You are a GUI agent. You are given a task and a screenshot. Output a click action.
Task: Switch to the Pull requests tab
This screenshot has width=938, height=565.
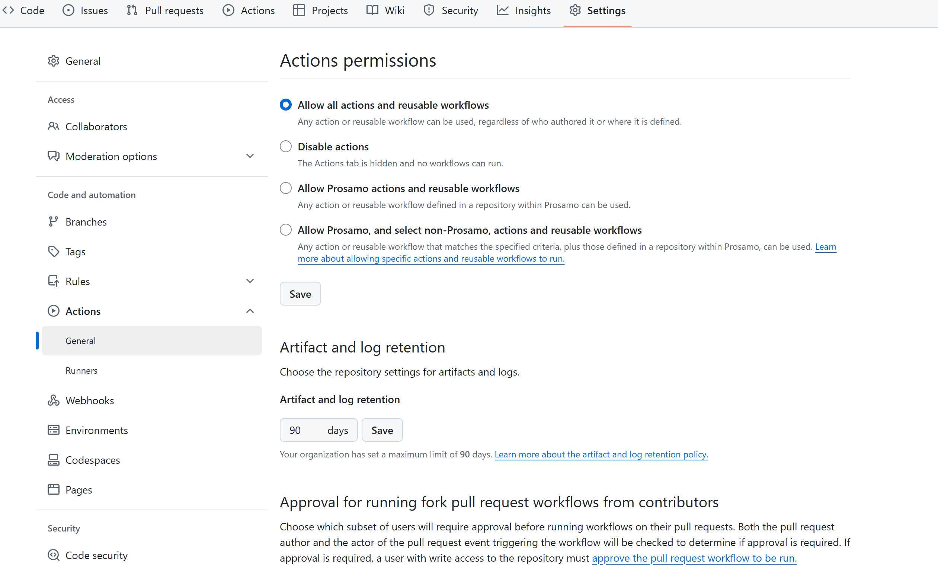(x=165, y=11)
